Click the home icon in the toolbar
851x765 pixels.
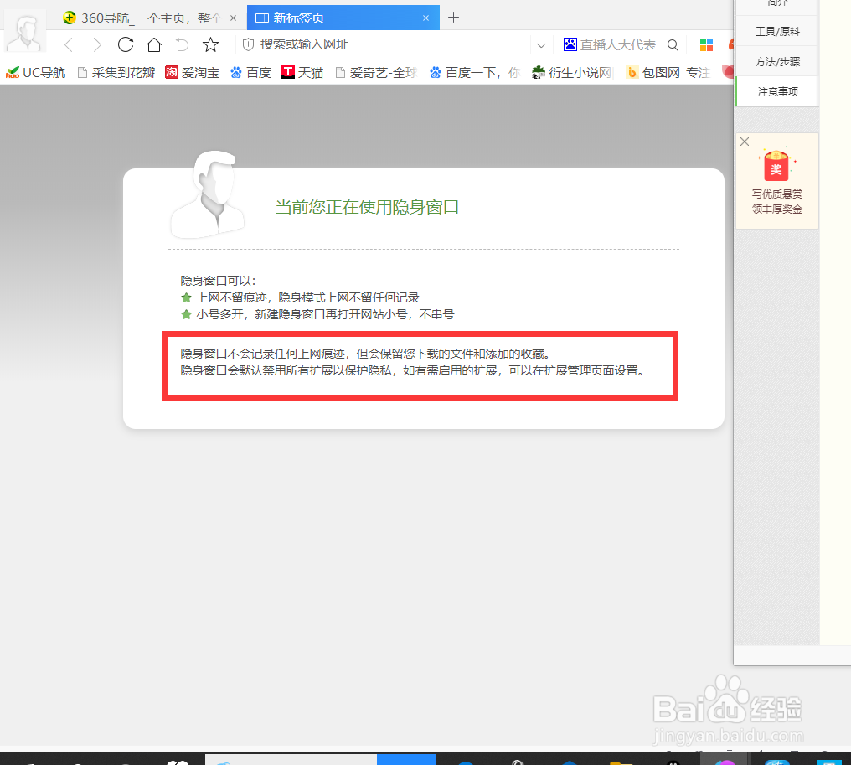click(153, 45)
